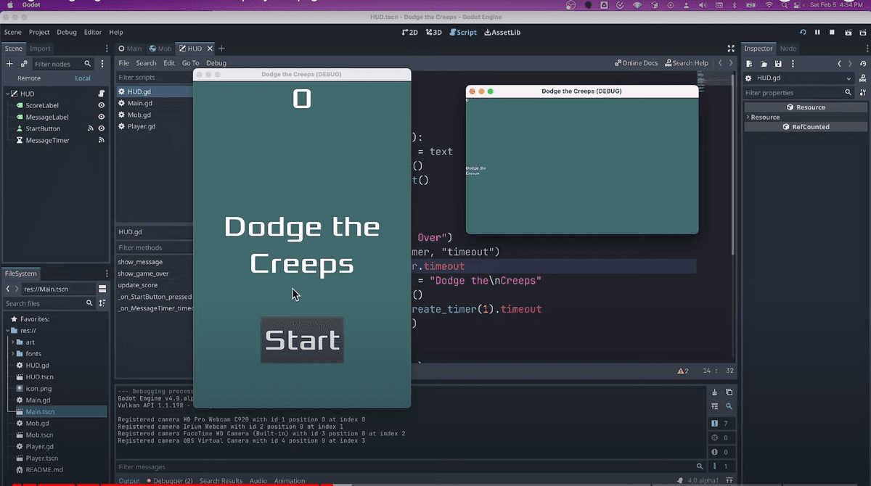The image size is (871, 486).
Task: Clear output log broom icon
Action: click(x=715, y=392)
